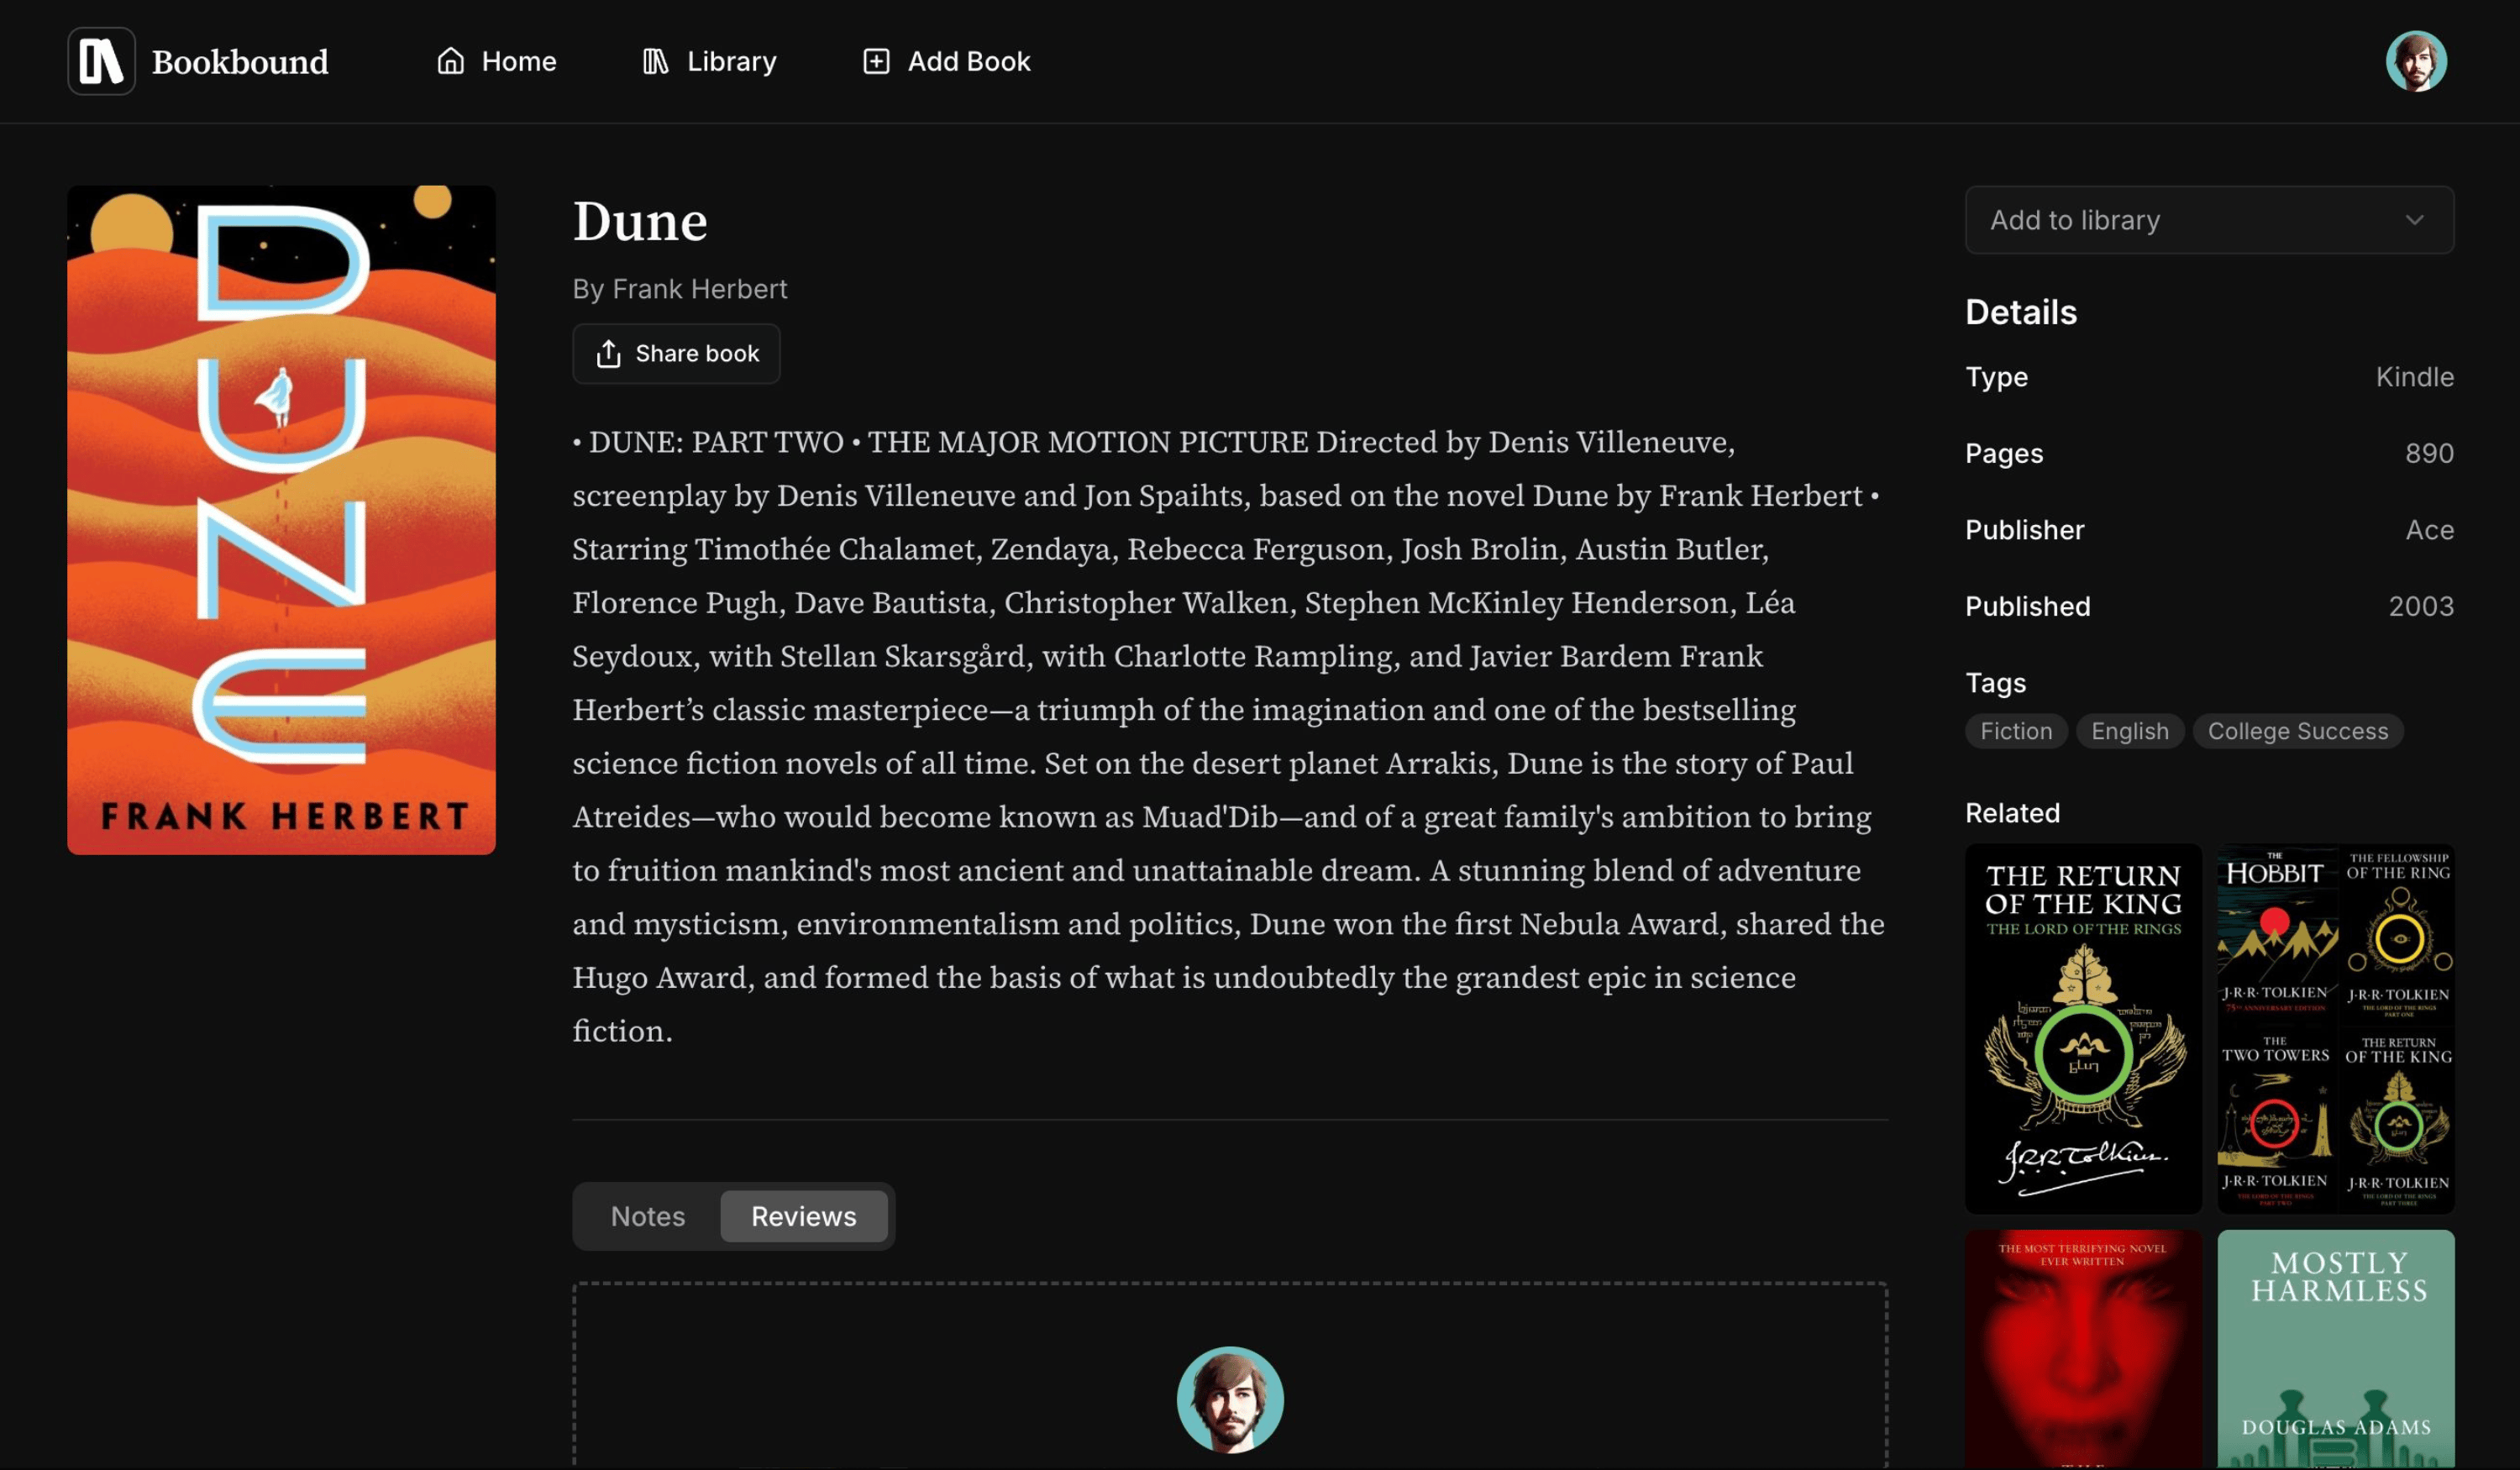Click the share arrow icon
Viewport: 2520px width, 1470px height.
click(608, 354)
